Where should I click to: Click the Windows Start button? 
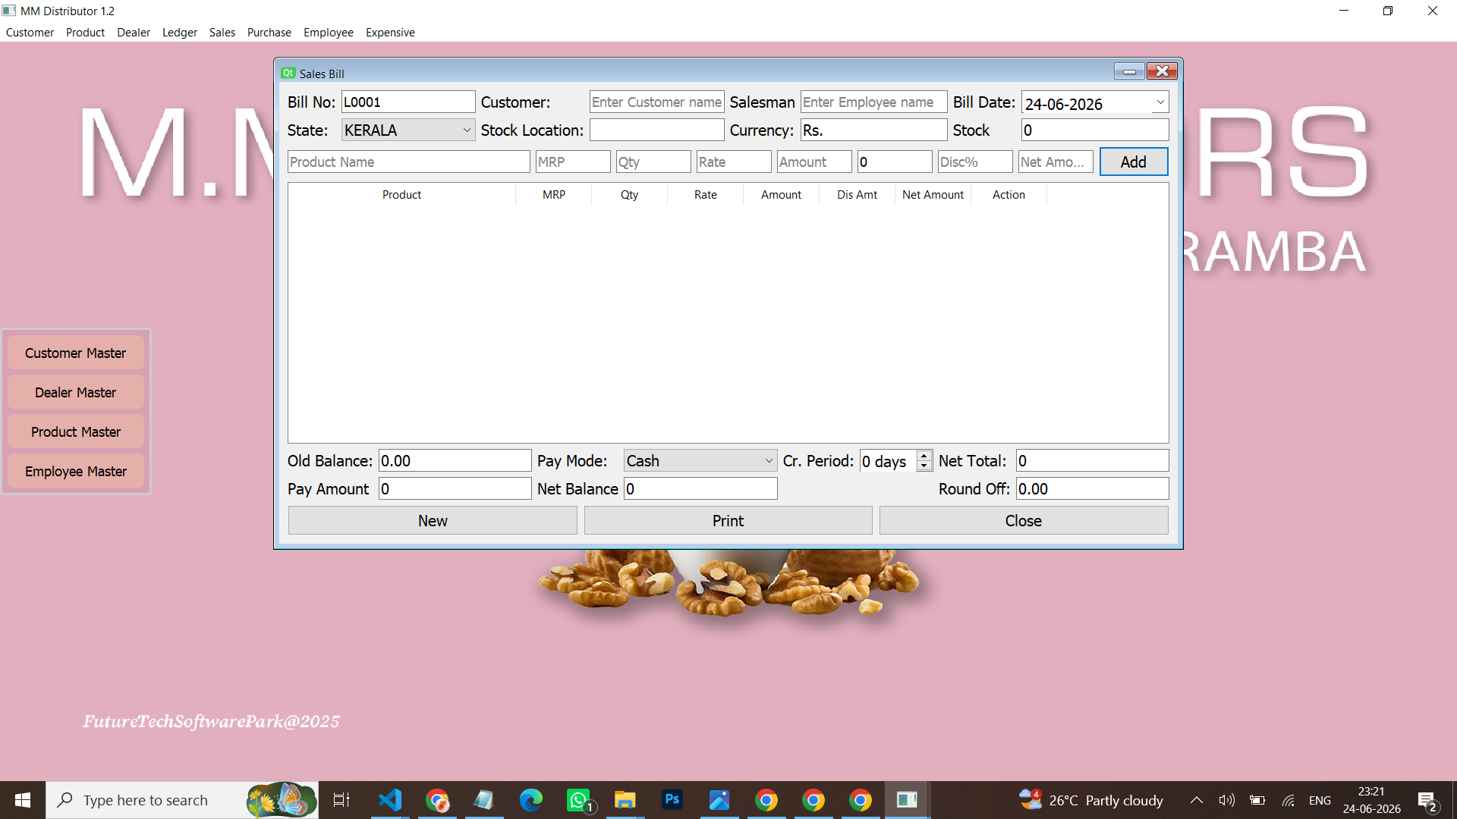(23, 800)
